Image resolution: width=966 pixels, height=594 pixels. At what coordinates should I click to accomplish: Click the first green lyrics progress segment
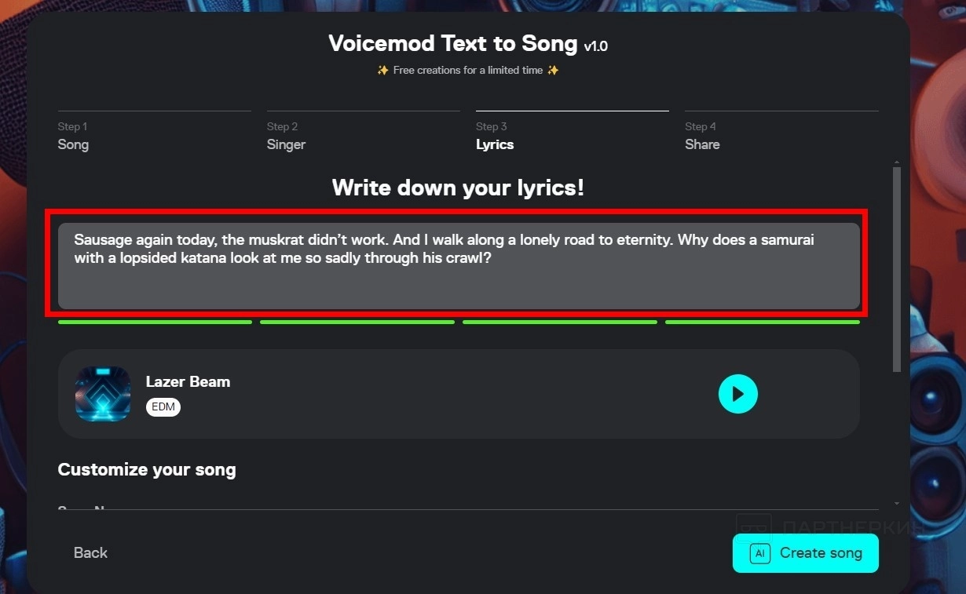pyautogui.click(x=155, y=322)
